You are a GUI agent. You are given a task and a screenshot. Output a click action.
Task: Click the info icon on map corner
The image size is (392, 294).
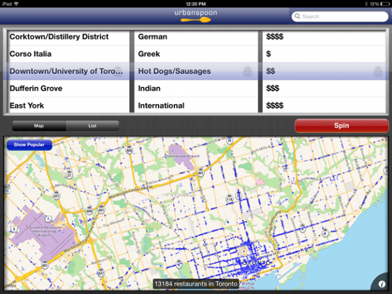click(x=382, y=284)
